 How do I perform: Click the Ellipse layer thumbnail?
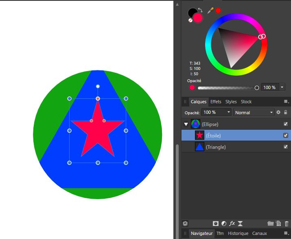coord(195,124)
